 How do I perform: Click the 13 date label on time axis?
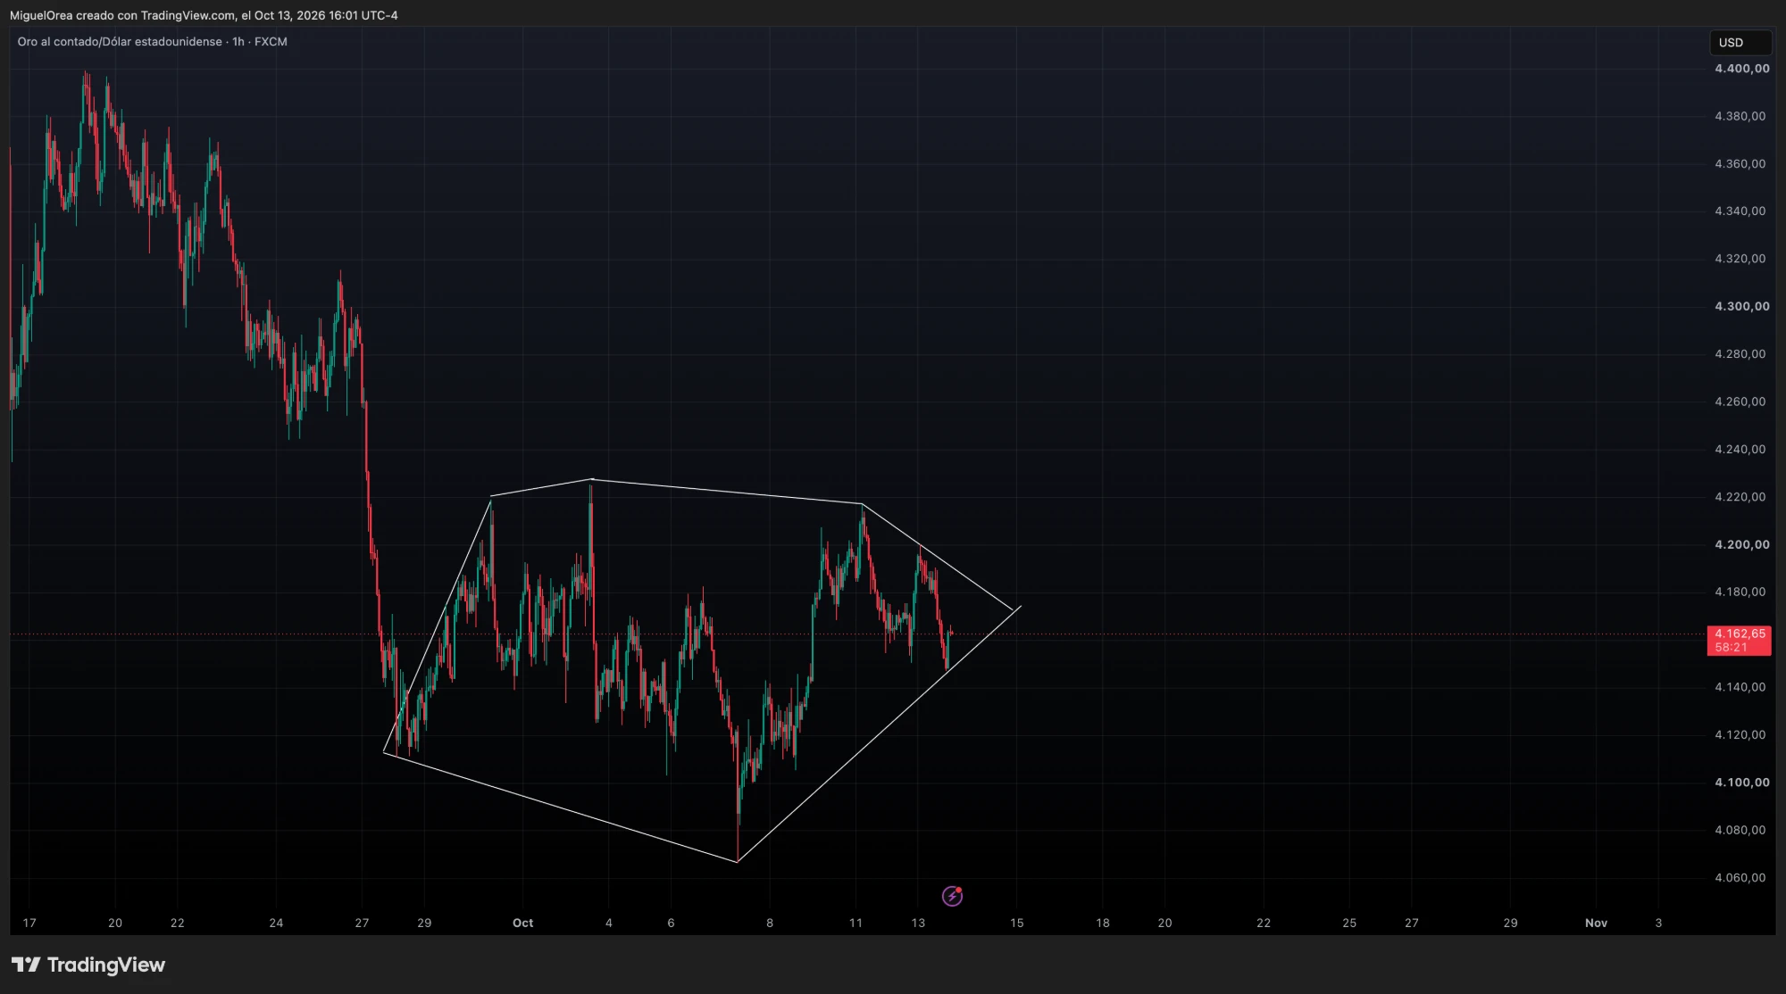click(x=918, y=923)
